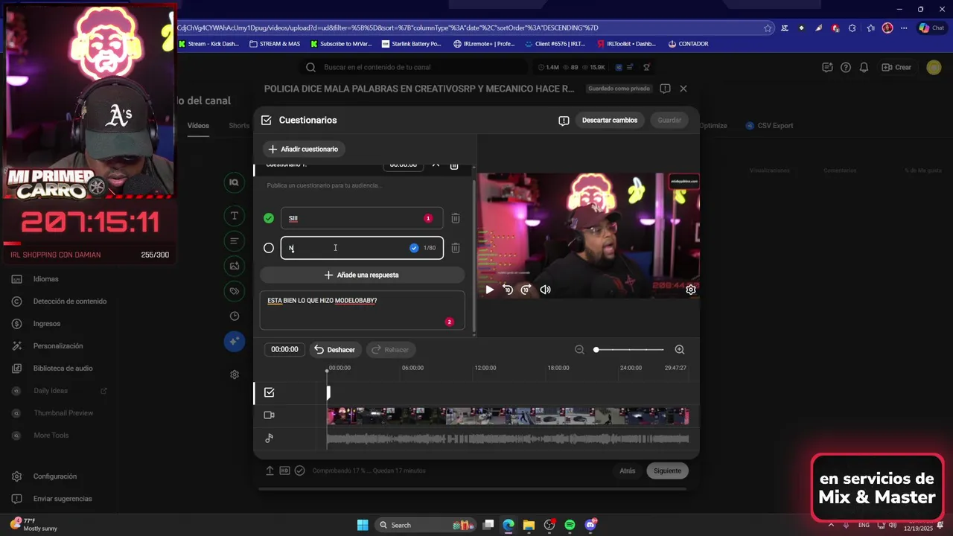This screenshot has height=536, width=953.
Task: Delete the SIII answer with its trash icon
Action: coord(456,218)
